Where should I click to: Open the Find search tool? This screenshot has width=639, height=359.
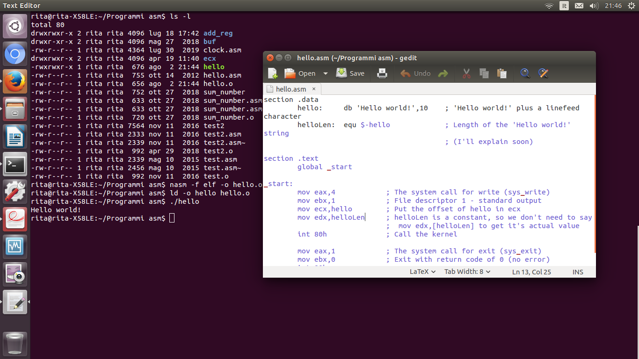pos(524,73)
